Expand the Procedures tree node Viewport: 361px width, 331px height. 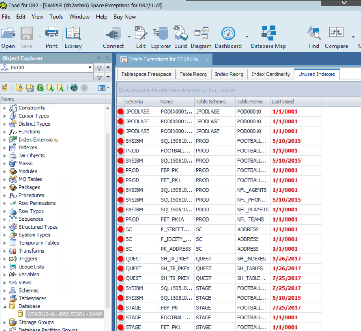4,195
